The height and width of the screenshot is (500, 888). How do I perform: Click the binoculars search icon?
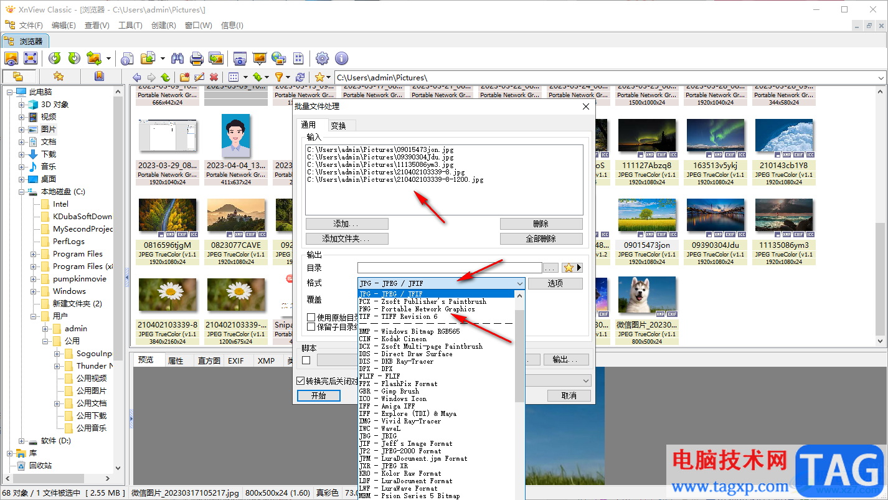177,59
